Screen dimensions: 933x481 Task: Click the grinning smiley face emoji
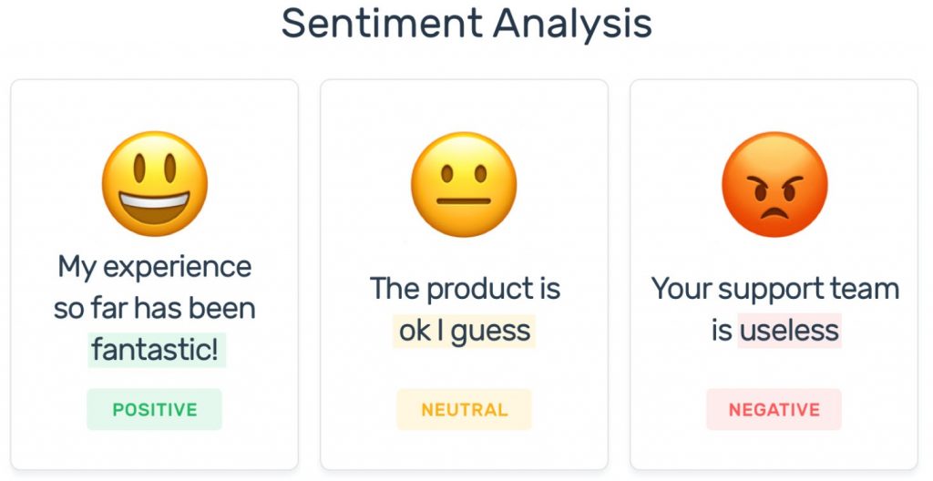[x=155, y=183]
